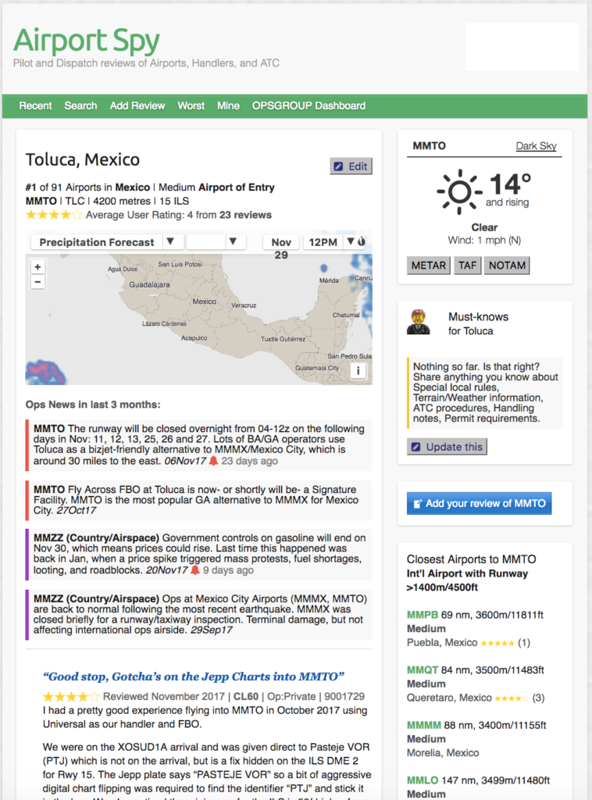The image size is (592, 800).
Task: Click the four-star average user rating
Action: pos(54,215)
